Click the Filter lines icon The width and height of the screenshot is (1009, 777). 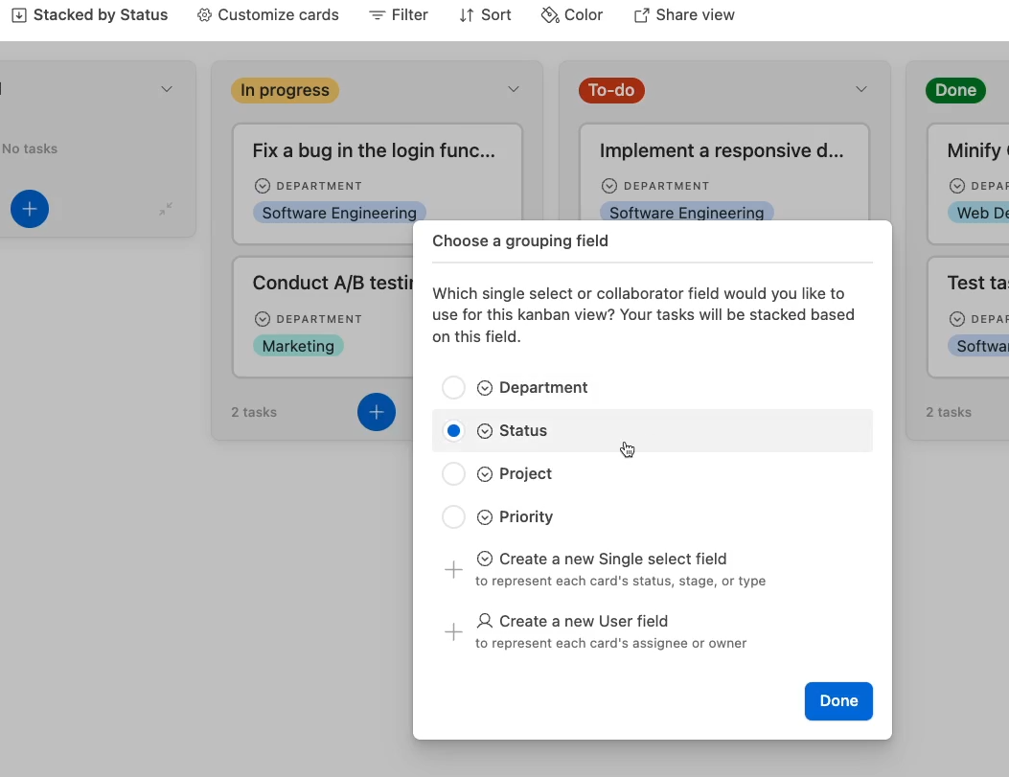pos(377,14)
